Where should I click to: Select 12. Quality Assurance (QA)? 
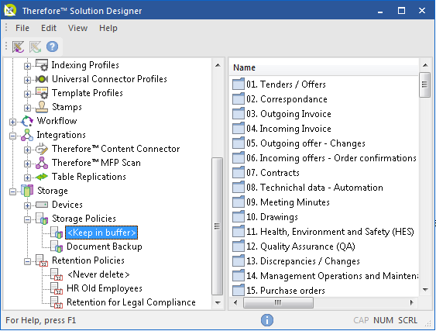click(x=300, y=247)
